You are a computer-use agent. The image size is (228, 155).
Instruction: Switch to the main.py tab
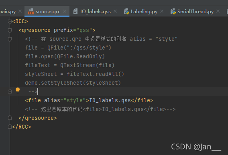click(x=8, y=12)
